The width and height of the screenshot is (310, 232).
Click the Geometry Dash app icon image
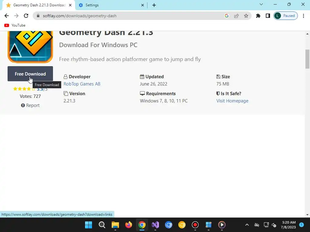pos(30,47)
